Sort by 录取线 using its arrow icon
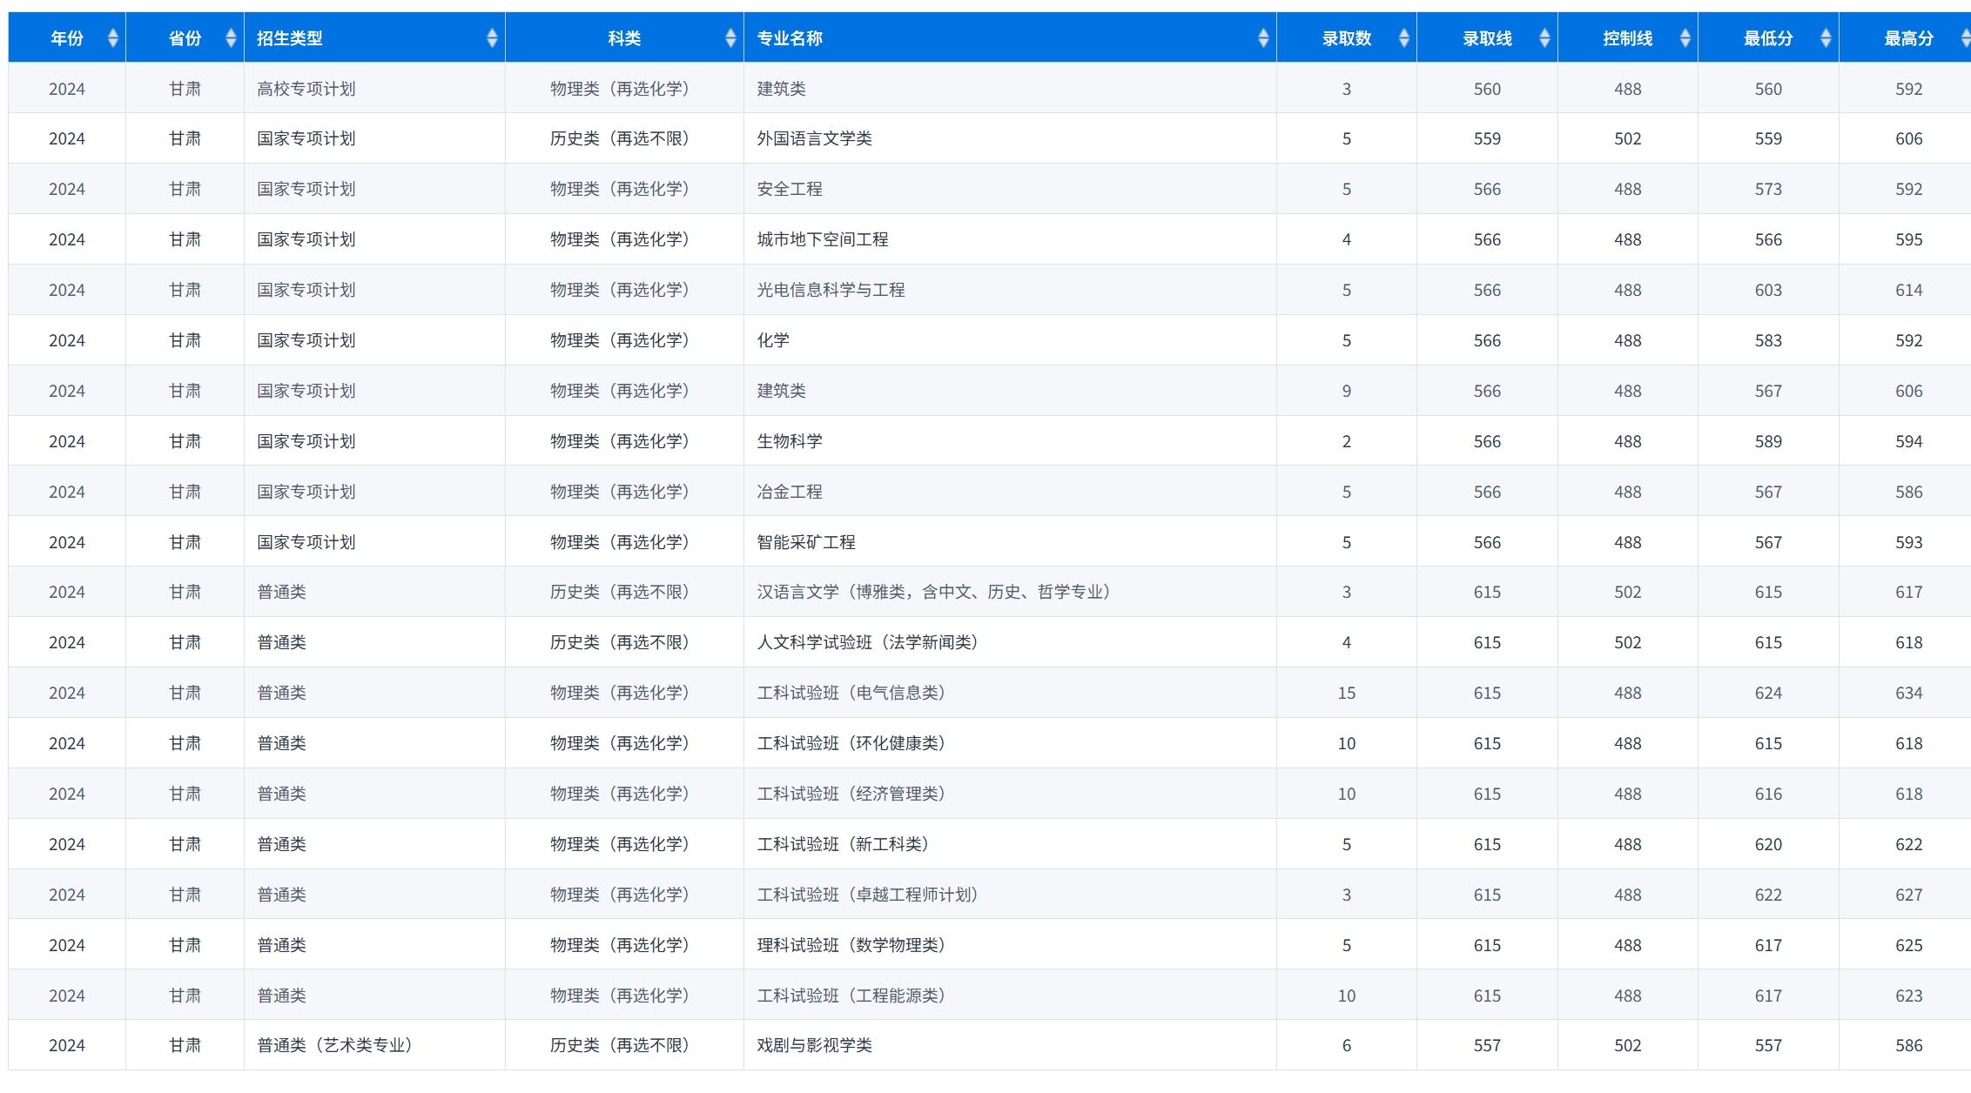The width and height of the screenshot is (1971, 1093). click(1544, 38)
